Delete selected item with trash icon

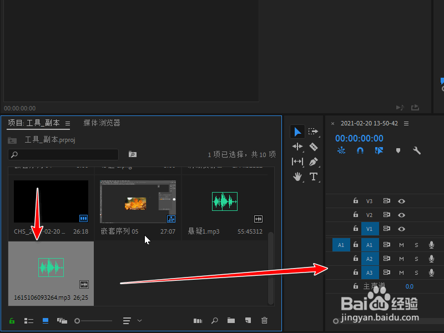264,320
